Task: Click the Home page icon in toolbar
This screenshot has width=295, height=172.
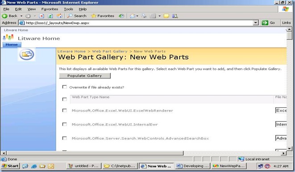Action: coord(59,16)
